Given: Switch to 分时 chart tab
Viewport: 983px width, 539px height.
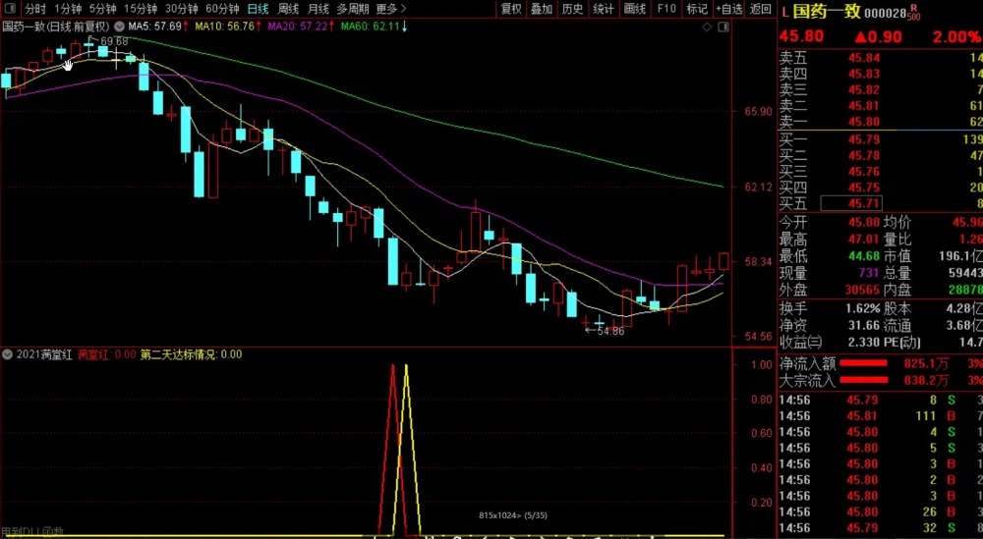Looking at the screenshot, I should coord(35,9).
